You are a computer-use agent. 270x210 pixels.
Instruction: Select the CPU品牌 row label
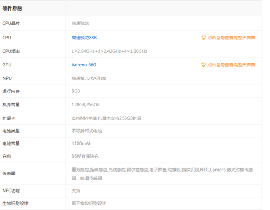click(11, 23)
